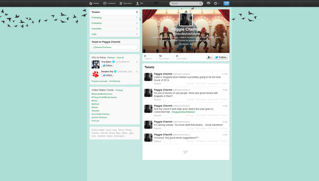
Task: Open Popular accounts link
Action: (100, 81)
